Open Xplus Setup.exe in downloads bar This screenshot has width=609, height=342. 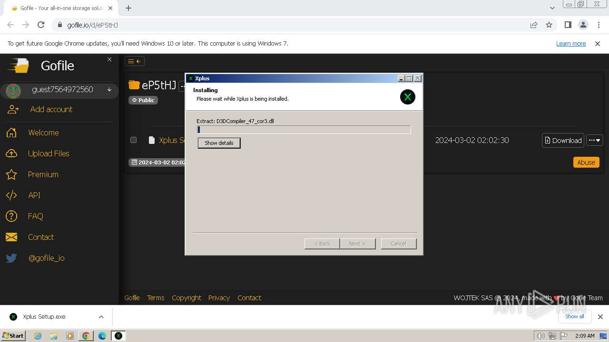[x=44, y=317]
